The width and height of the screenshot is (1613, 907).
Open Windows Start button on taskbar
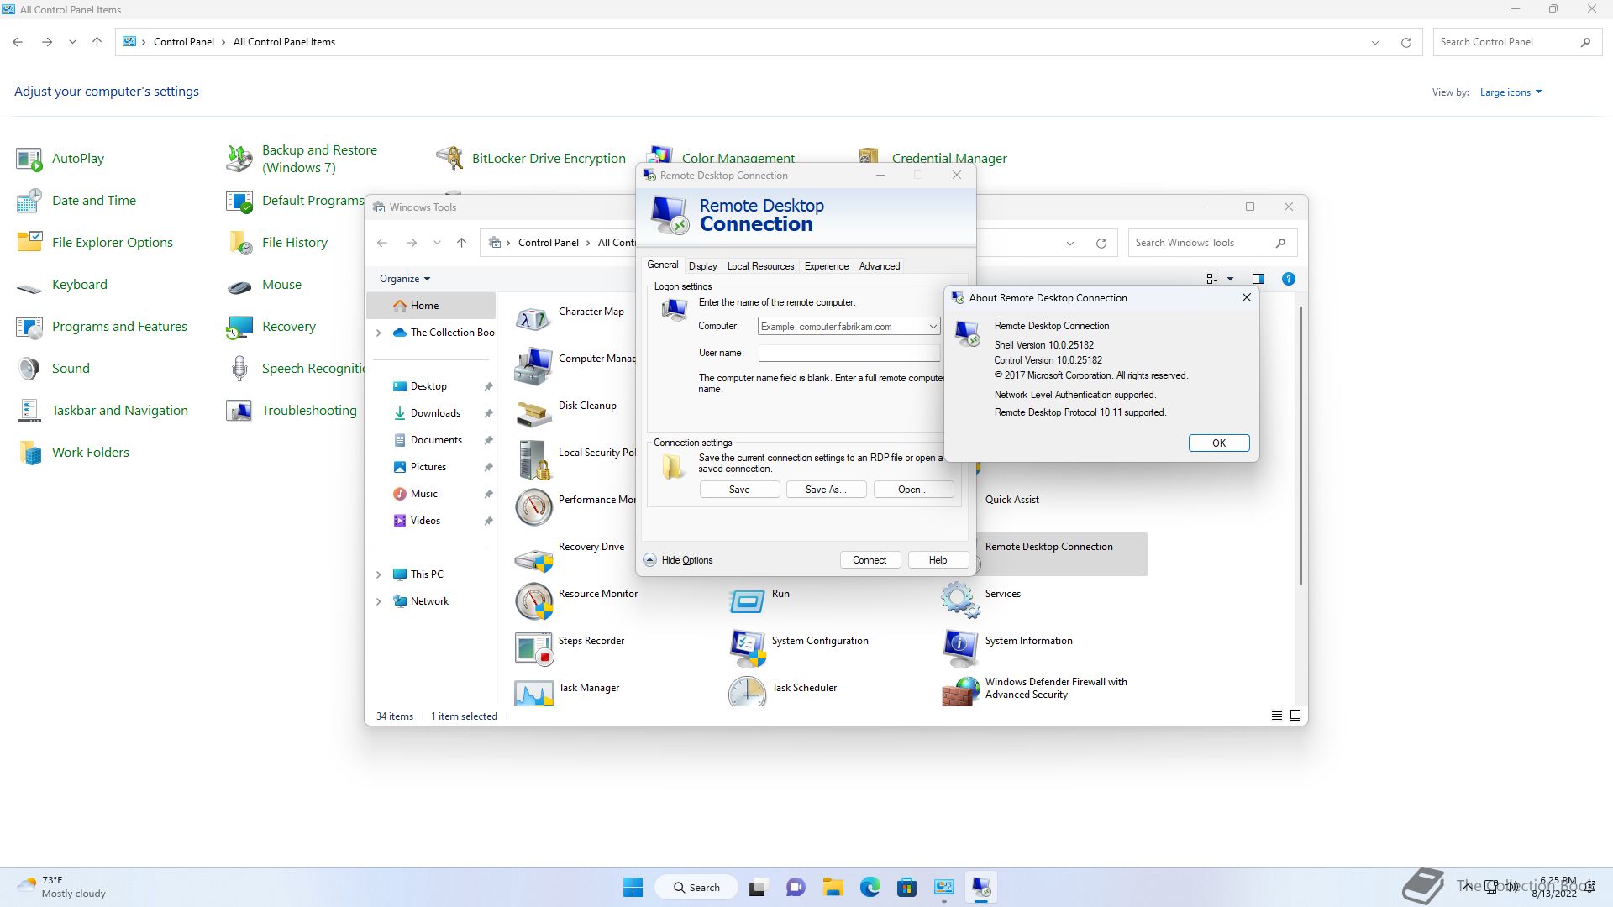633,888
